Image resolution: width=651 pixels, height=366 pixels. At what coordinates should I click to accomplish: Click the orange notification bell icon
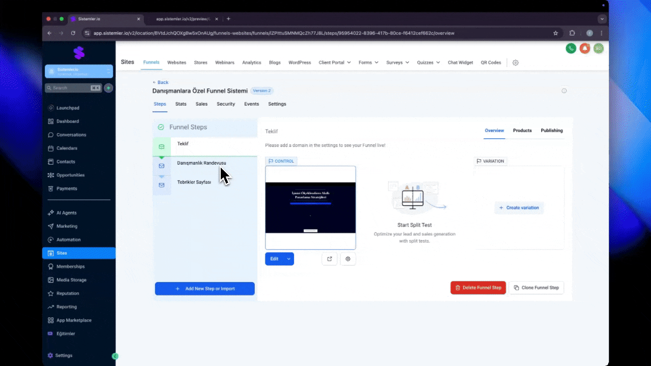585,48
